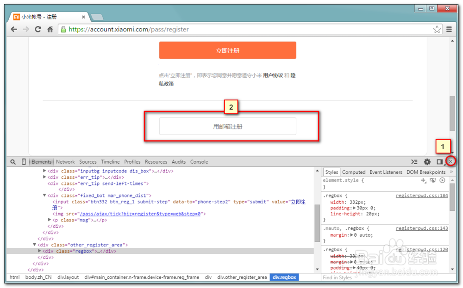Image resolution: width=463 pixels, height=288 pixels.
Task: Click the page vertical scrollbar thumb
Action: point(452,113)
